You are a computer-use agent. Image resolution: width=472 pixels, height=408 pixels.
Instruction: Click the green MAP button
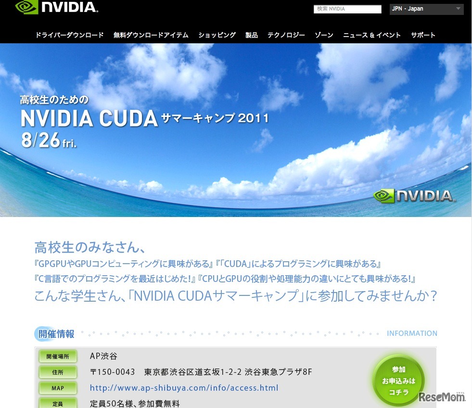tap(58, 388)
